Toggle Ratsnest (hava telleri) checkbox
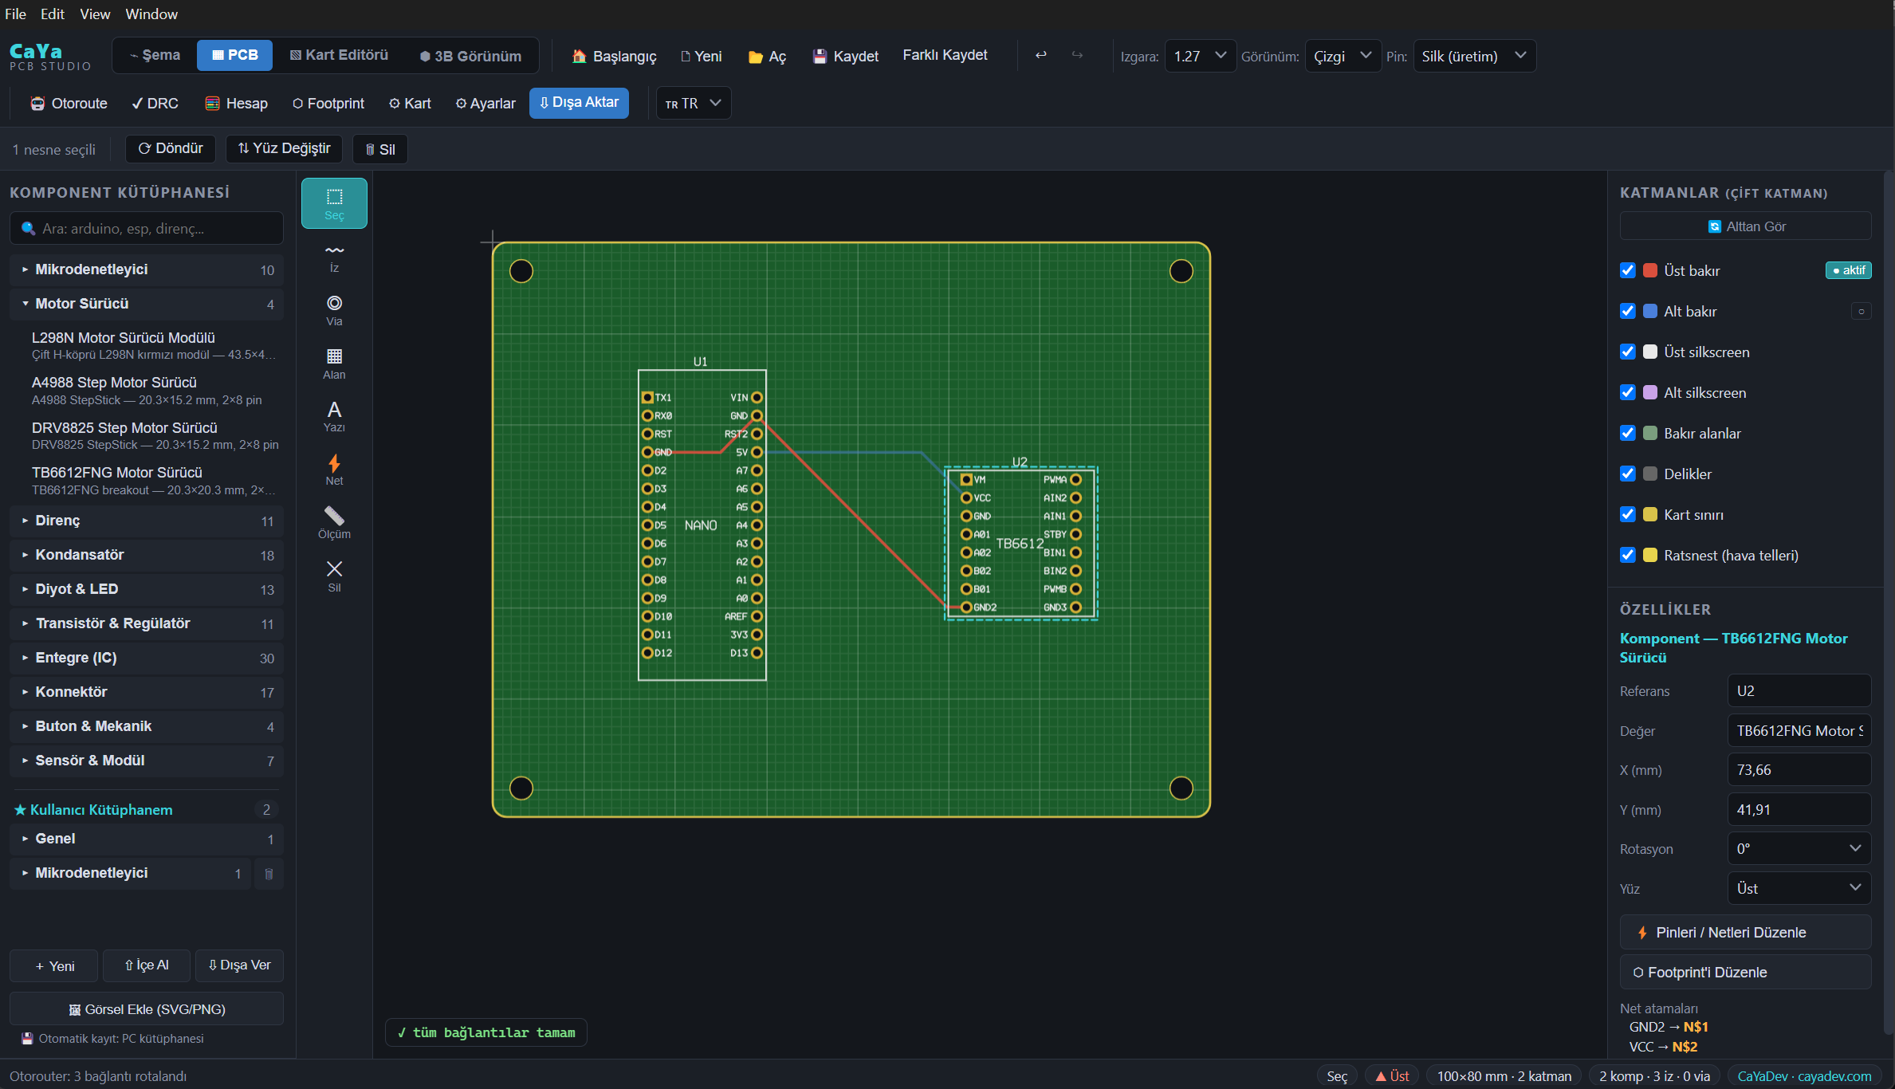 1628,555
